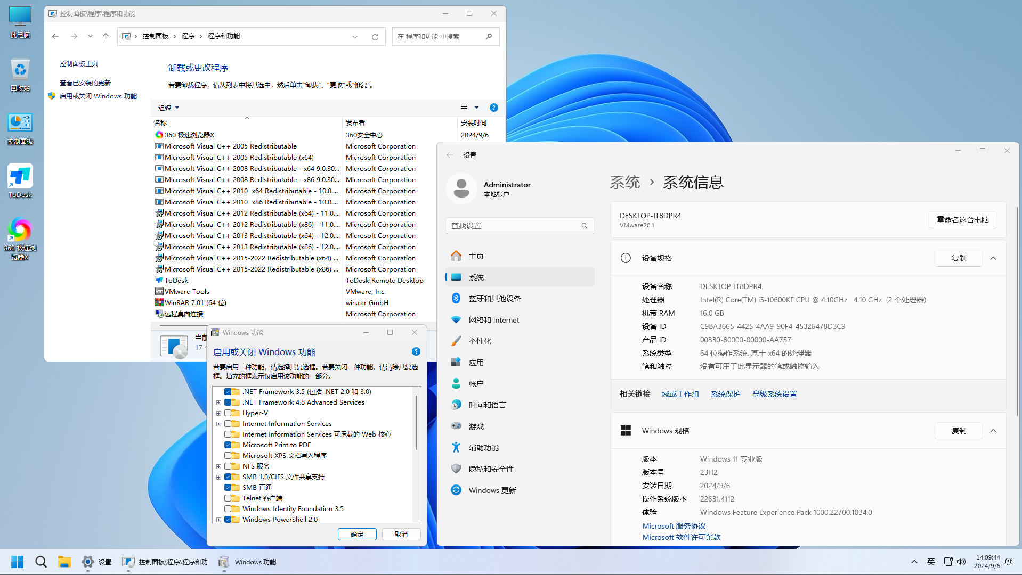Click 取消 in Windows 功能 dialog
The width and height of the screenshot is (1022, 575).
point(401,534)
